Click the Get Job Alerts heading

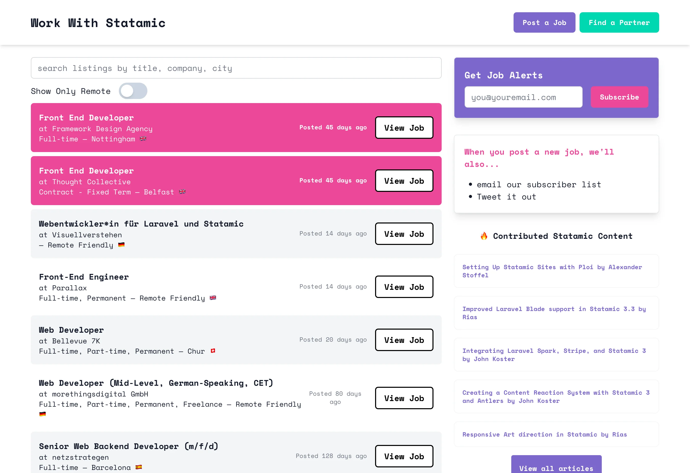[504, 75]
